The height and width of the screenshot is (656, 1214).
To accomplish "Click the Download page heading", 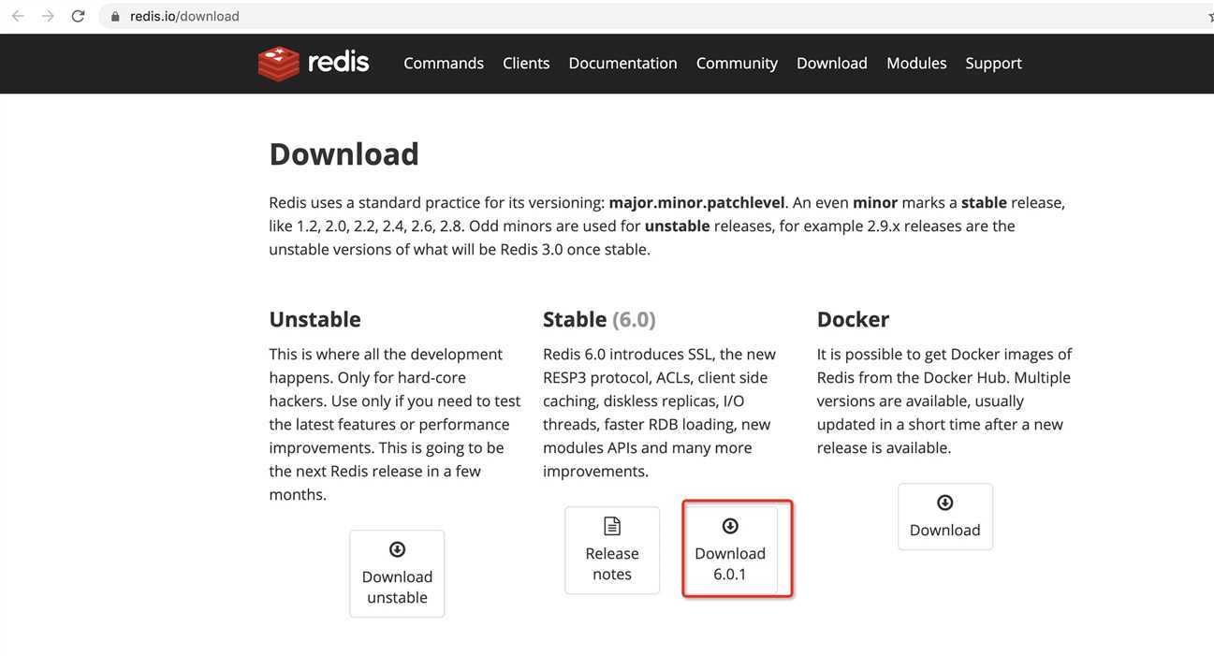I will click(x=344, y=153).
